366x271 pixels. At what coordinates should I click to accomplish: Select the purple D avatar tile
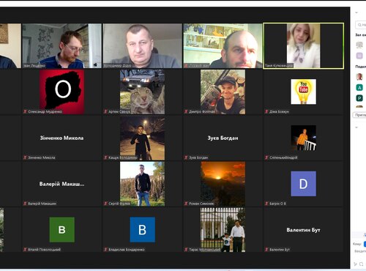point(303,184)
